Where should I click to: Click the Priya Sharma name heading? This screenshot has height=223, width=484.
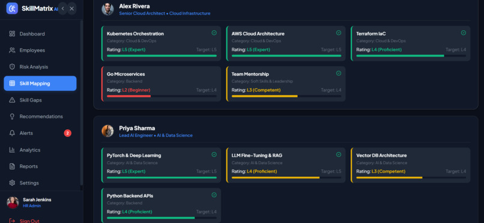[137, 128]
